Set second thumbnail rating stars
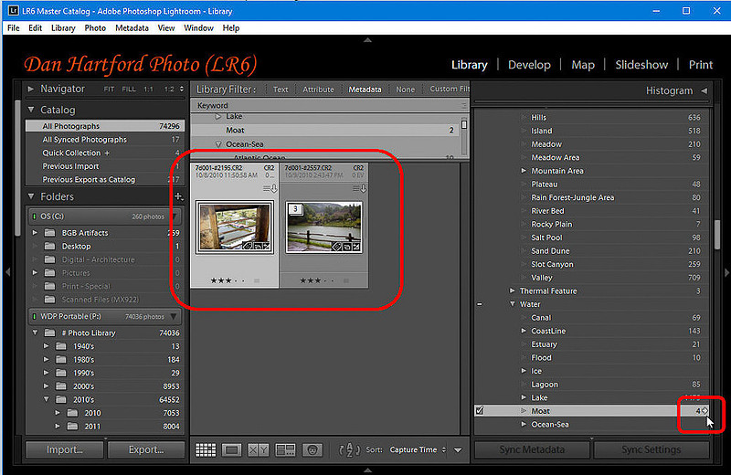 [x=317, y=280]
